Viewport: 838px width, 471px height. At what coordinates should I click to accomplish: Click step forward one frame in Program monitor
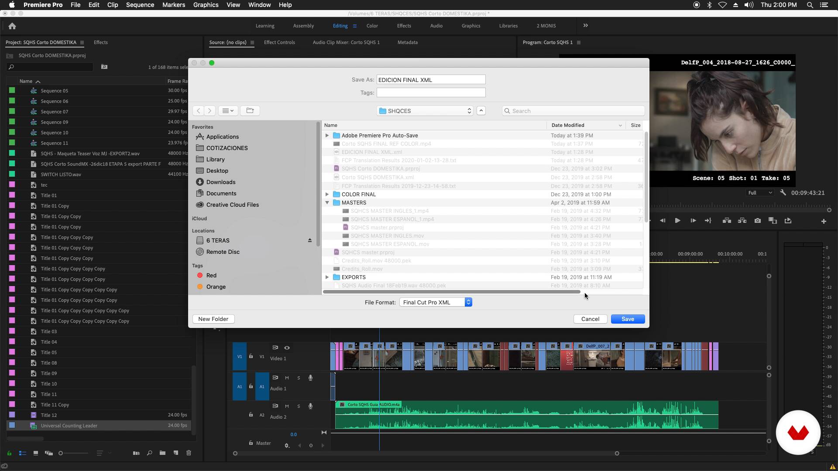[693, 221]
